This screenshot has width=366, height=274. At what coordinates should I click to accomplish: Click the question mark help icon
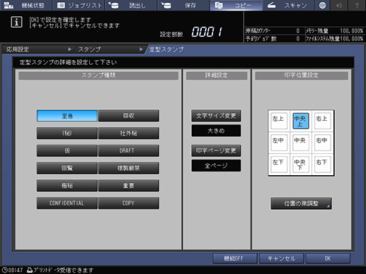(358, 5)
